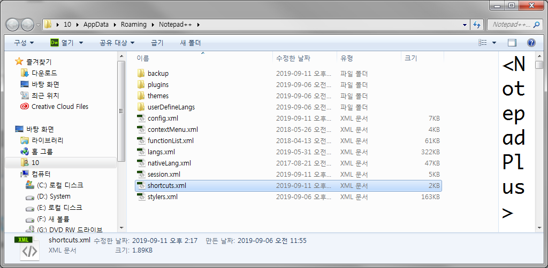Select the plugins folder icon

141,84
